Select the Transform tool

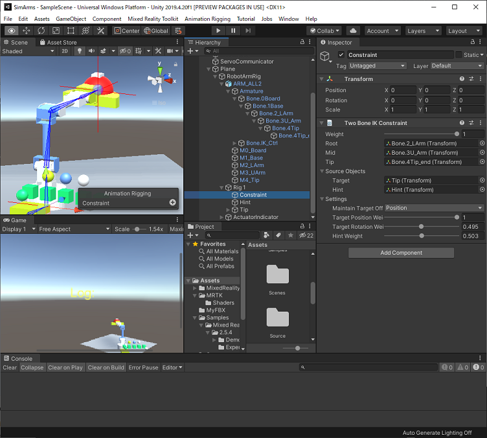85,30
